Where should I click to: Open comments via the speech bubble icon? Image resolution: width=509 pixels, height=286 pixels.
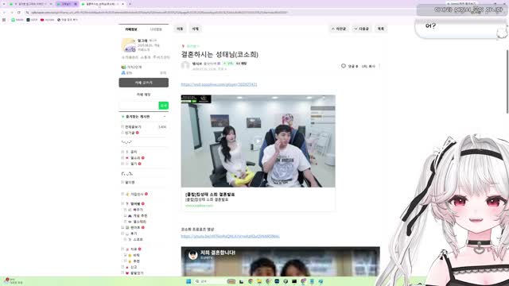click(344, 66)
